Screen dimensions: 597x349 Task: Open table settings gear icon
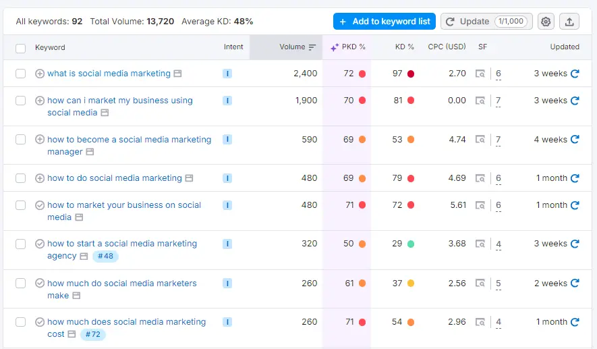pyautogui.click(x=546, y=22)
